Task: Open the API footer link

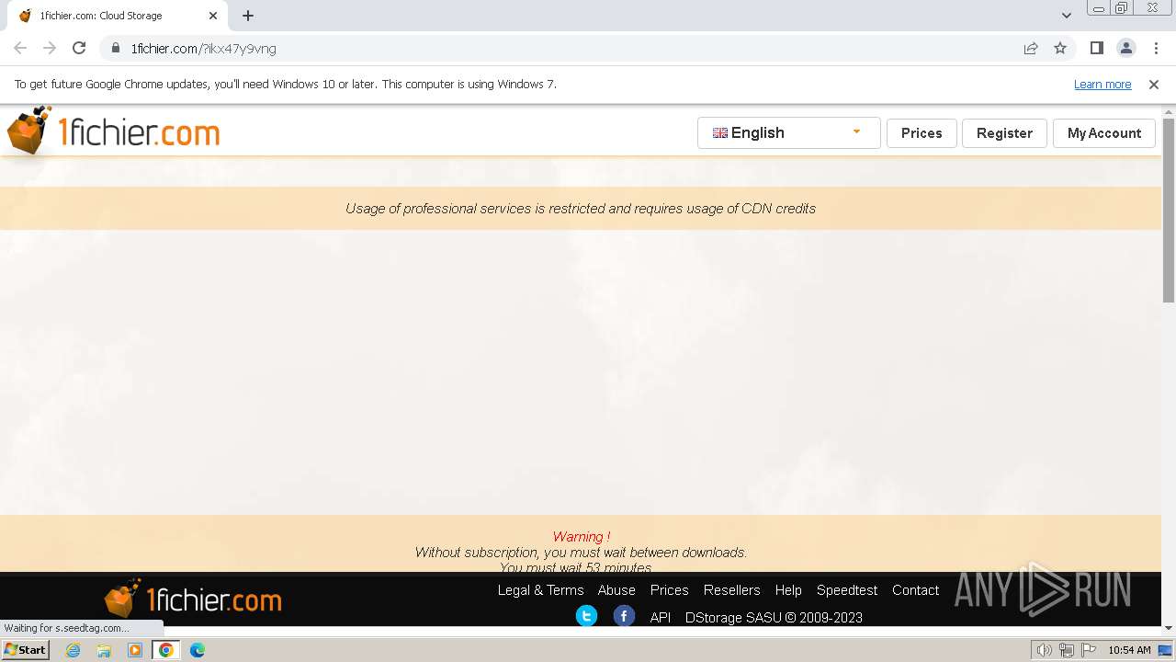Action: point(661,618)
